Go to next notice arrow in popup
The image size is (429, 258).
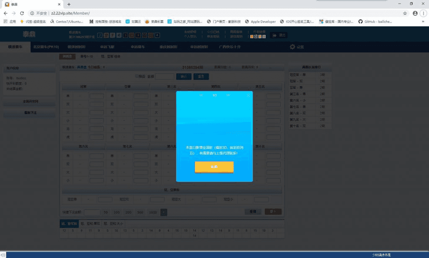tap(228, 95)
